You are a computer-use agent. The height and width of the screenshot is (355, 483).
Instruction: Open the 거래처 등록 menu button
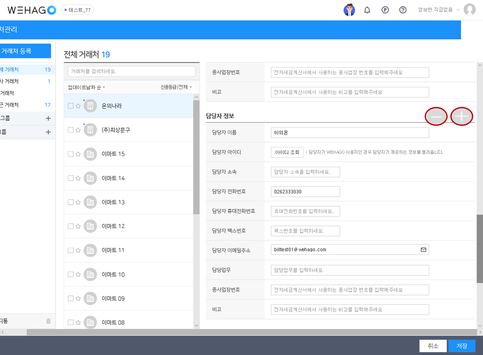[x=25, y=51]
